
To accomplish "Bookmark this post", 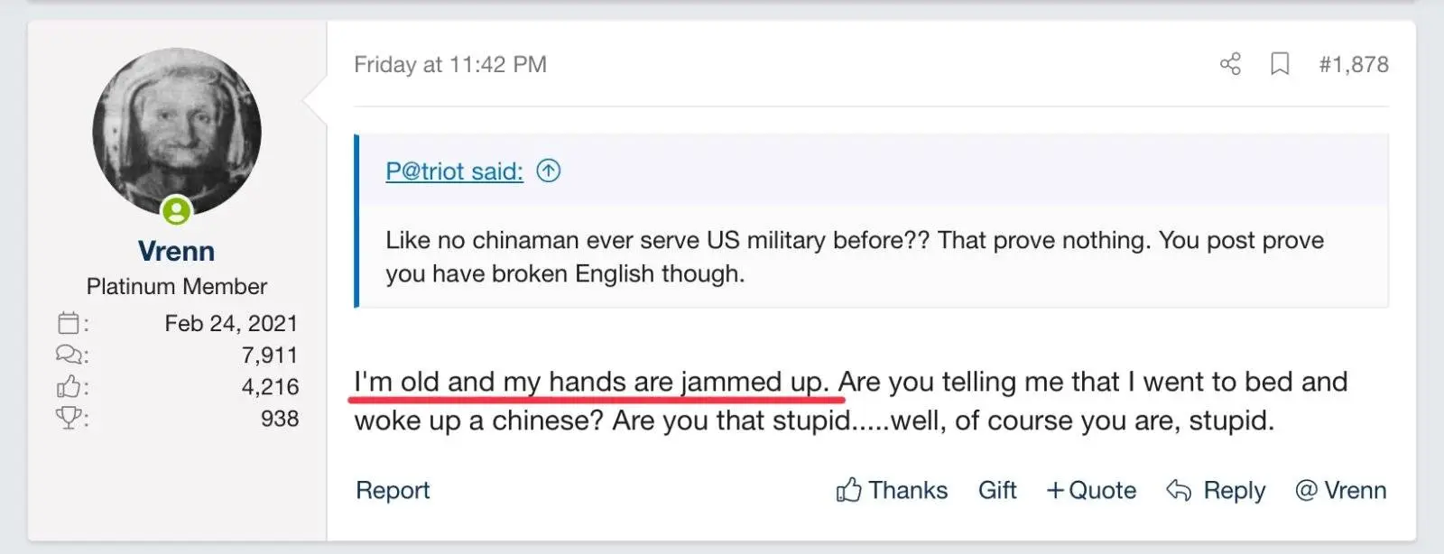I will 1280,64.
